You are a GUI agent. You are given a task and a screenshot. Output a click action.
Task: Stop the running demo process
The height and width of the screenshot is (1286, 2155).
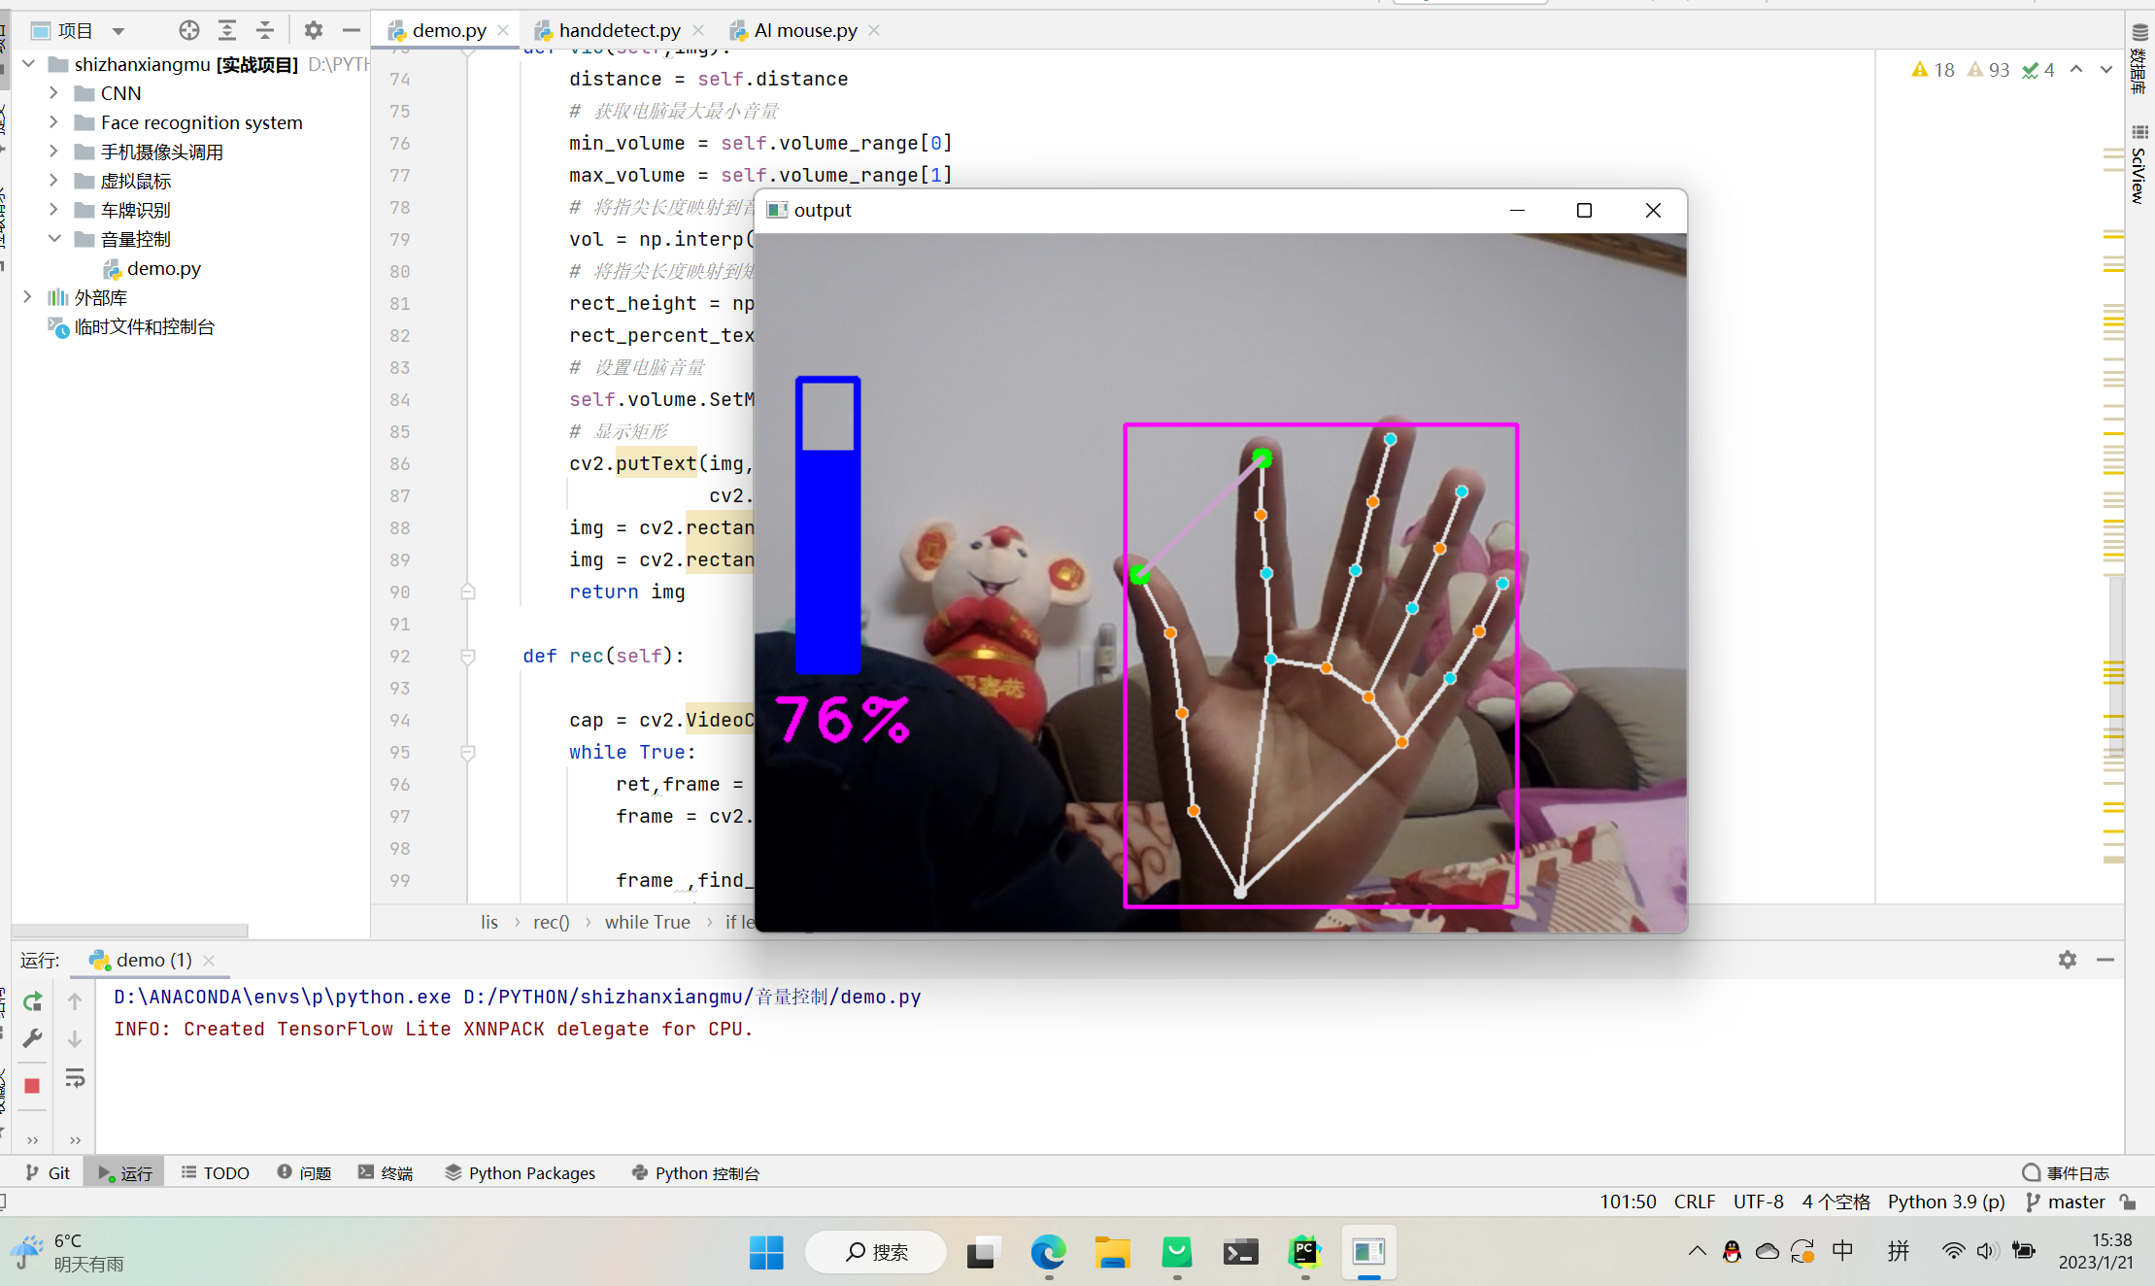pyautogui.click(x=32, y=1085)
